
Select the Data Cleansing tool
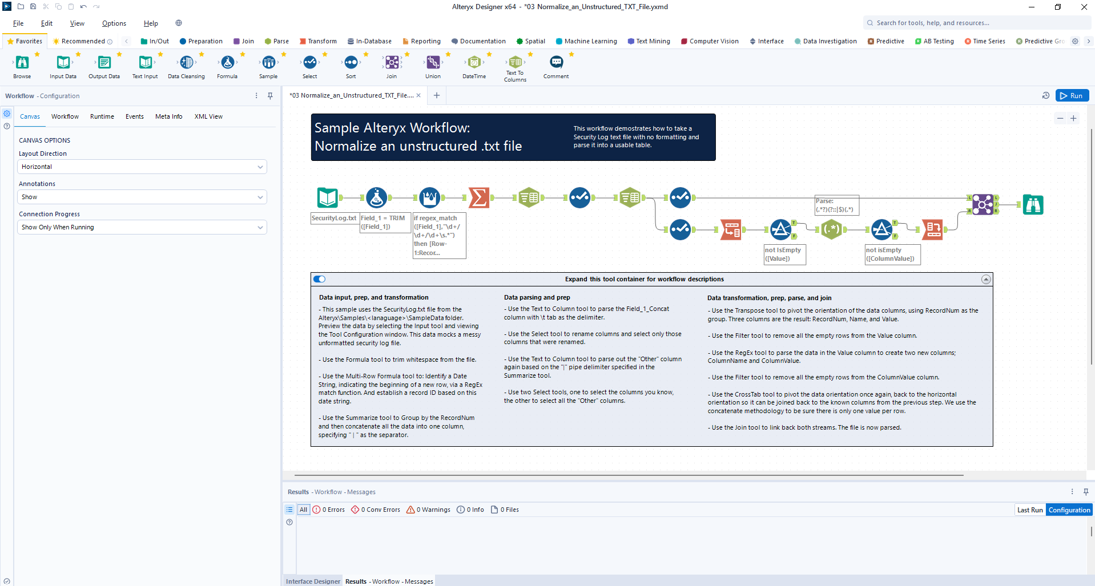(x=186, y=64)
